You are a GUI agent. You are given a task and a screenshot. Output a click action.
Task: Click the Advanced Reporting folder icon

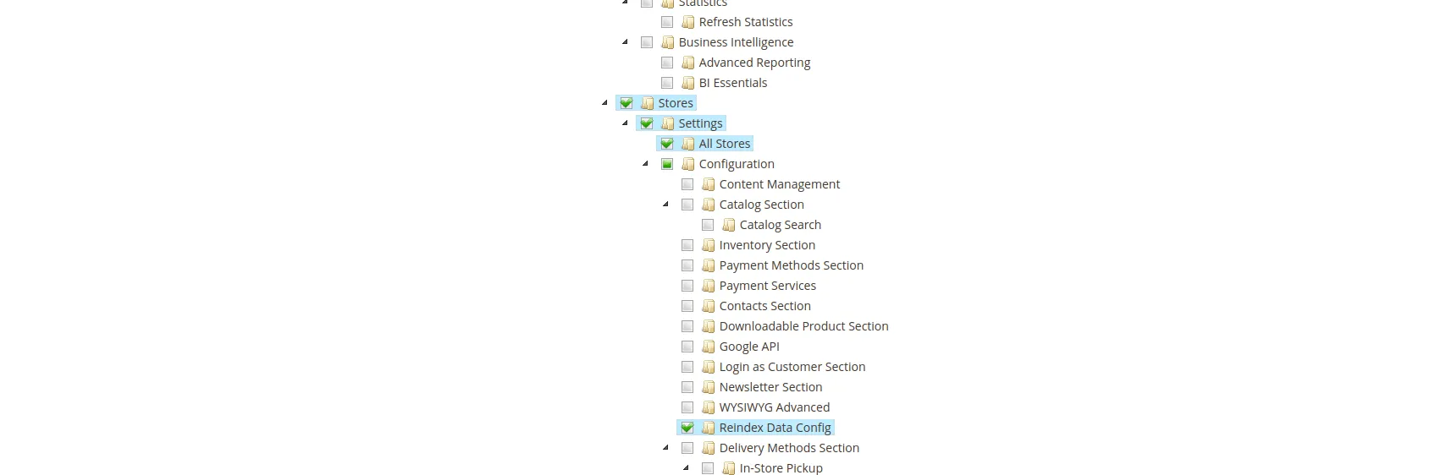pyautogui.click(x=688, y=63)
